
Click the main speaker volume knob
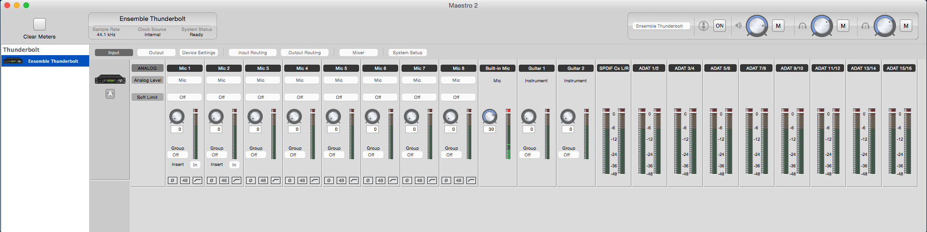click(757, 26)
